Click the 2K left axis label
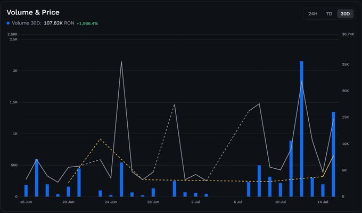The width and height of the screenshot is (362, 213). (15, 71)
